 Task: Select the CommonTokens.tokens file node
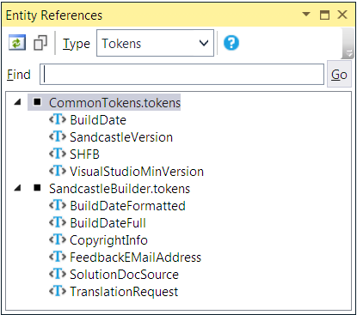point(114,103)
